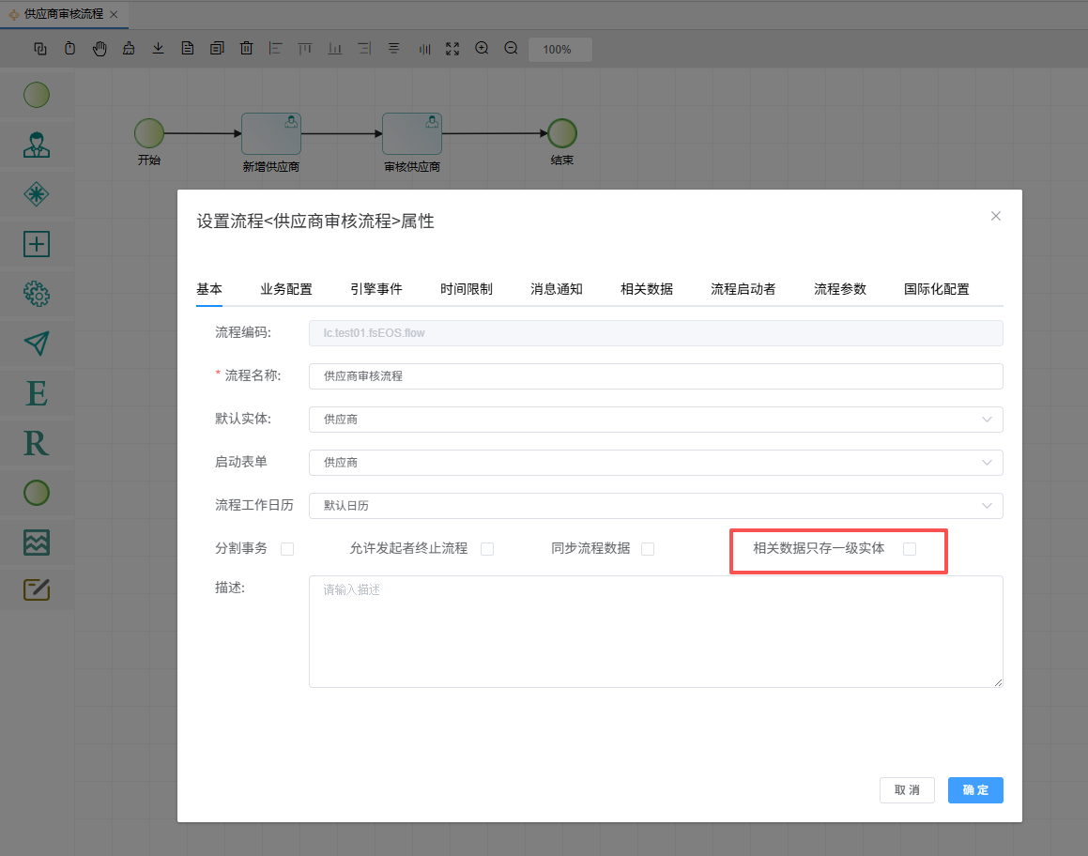The height and width of the screenshot is (856, 1088).
Task: Expand the 启动表单 dropdown list
Action: (x=655, y=463)
